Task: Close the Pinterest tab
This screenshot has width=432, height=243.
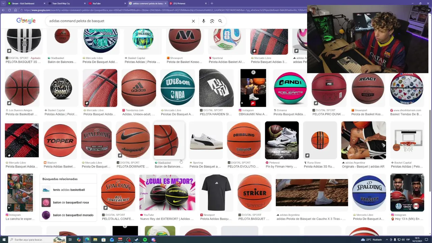Action: tap(205, 3)
